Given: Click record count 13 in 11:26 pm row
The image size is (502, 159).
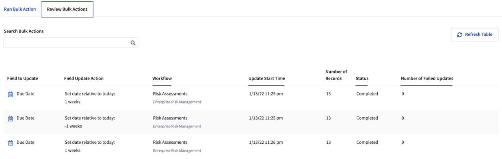Looking at the screenshot, I should point(328,143).
